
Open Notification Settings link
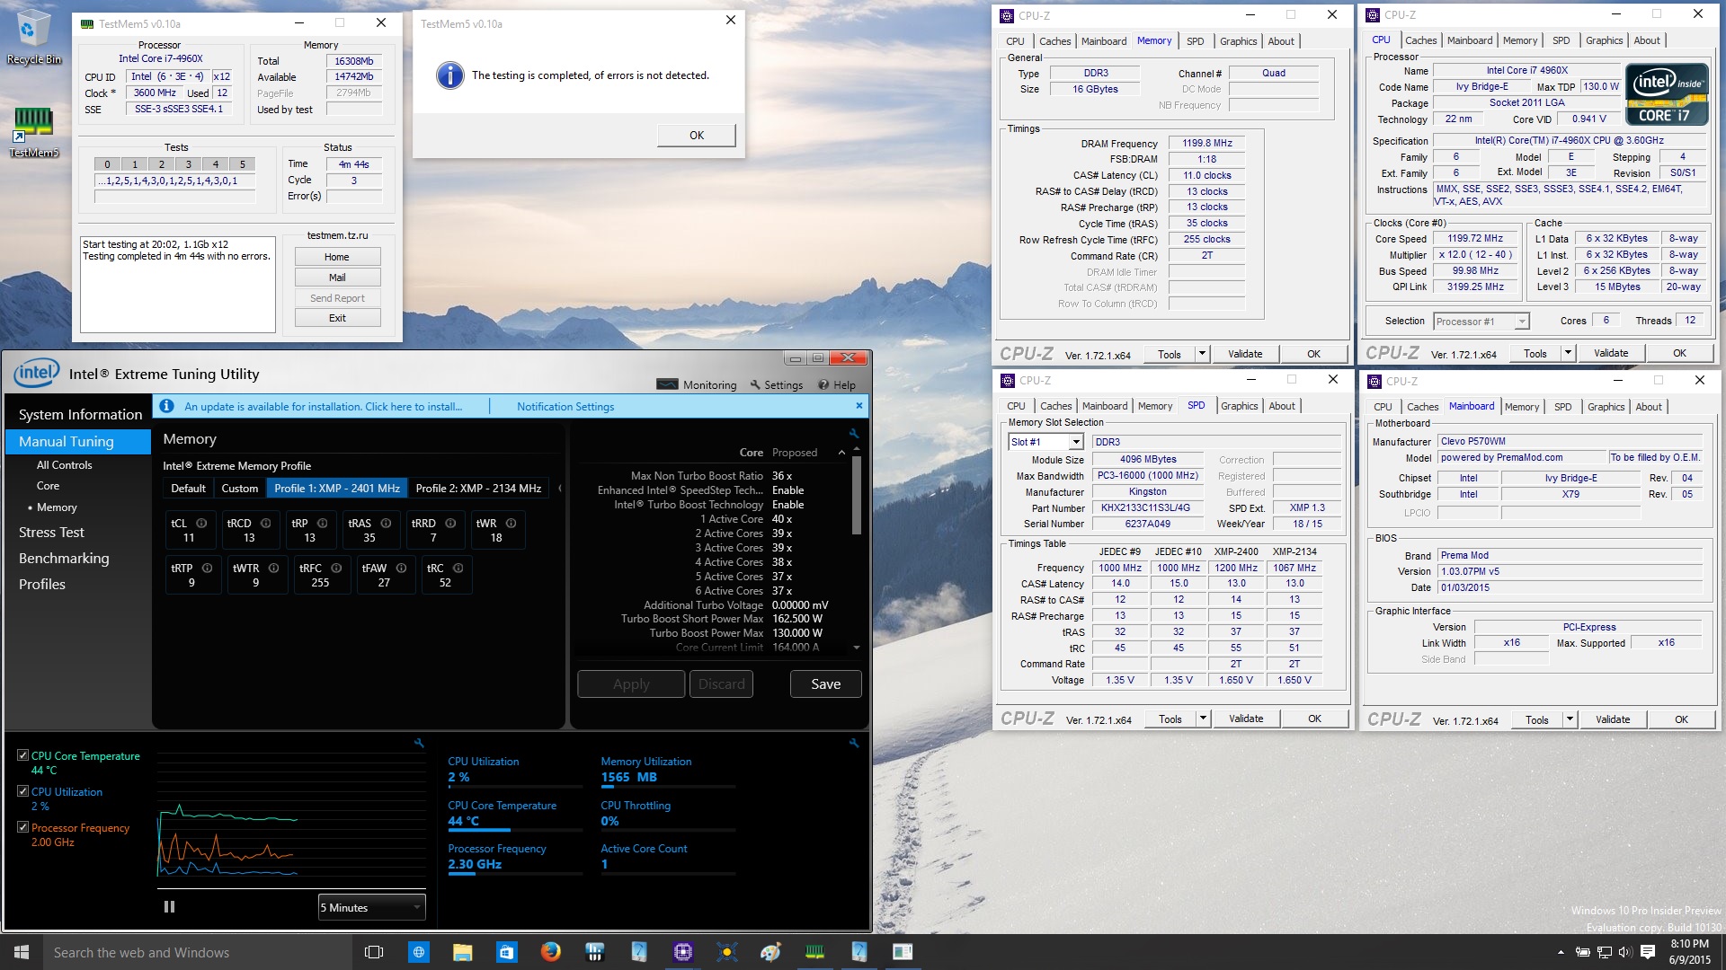565,406
